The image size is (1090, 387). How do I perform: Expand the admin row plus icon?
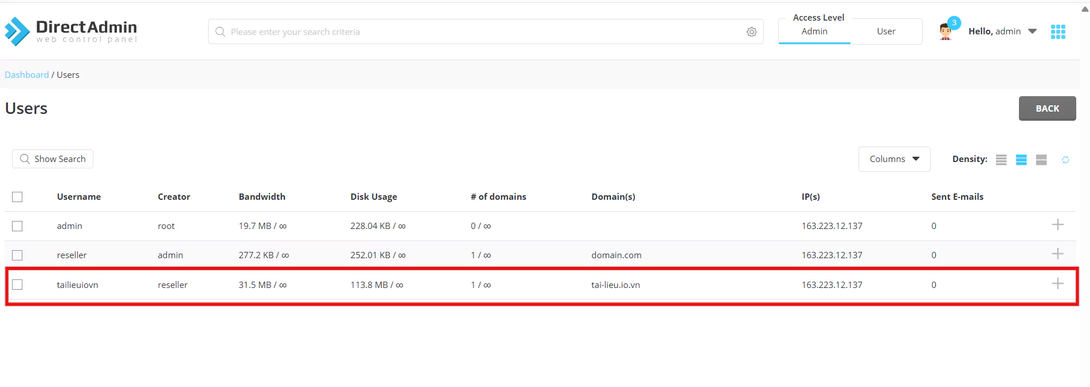1057,225
